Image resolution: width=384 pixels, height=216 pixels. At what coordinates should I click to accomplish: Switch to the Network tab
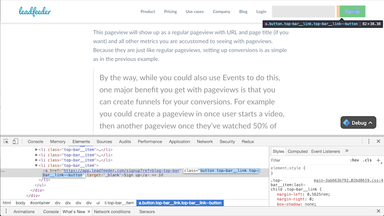205,141
